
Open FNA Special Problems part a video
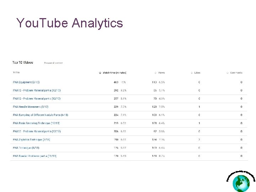34,156
